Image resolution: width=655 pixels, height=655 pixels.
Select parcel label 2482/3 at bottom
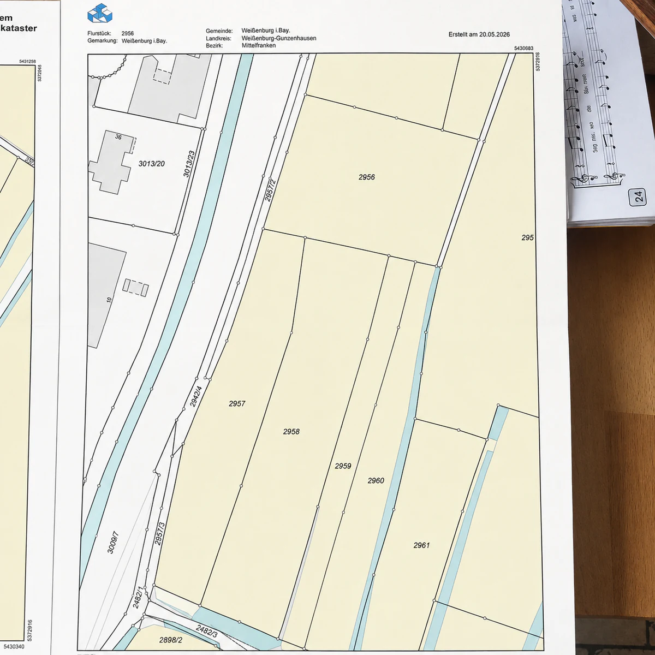[x=207, y=631]
